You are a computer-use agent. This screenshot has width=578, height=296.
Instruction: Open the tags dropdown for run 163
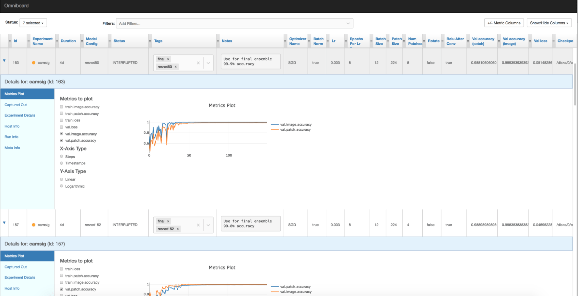point(208,63)
